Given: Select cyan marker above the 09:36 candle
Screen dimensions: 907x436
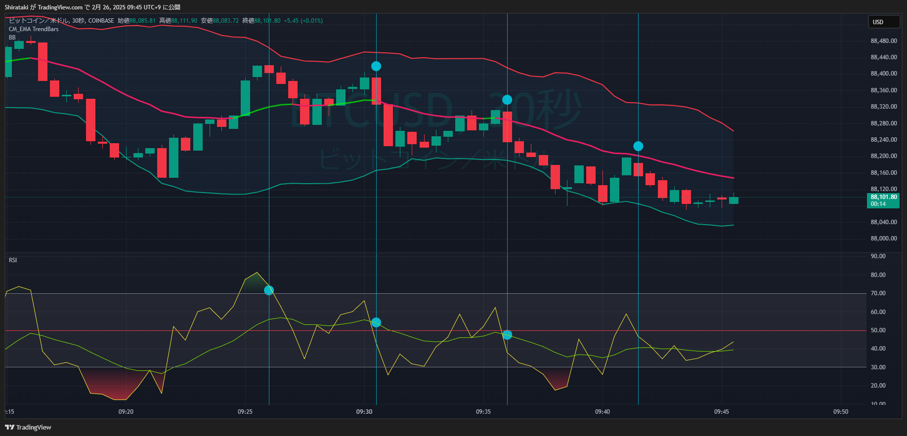Looking at the screenshot, I should (x=507, y=100).
